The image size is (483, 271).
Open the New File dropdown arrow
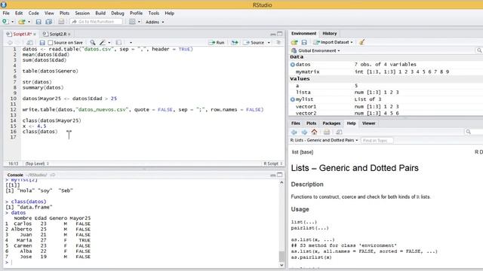point(13,22)
